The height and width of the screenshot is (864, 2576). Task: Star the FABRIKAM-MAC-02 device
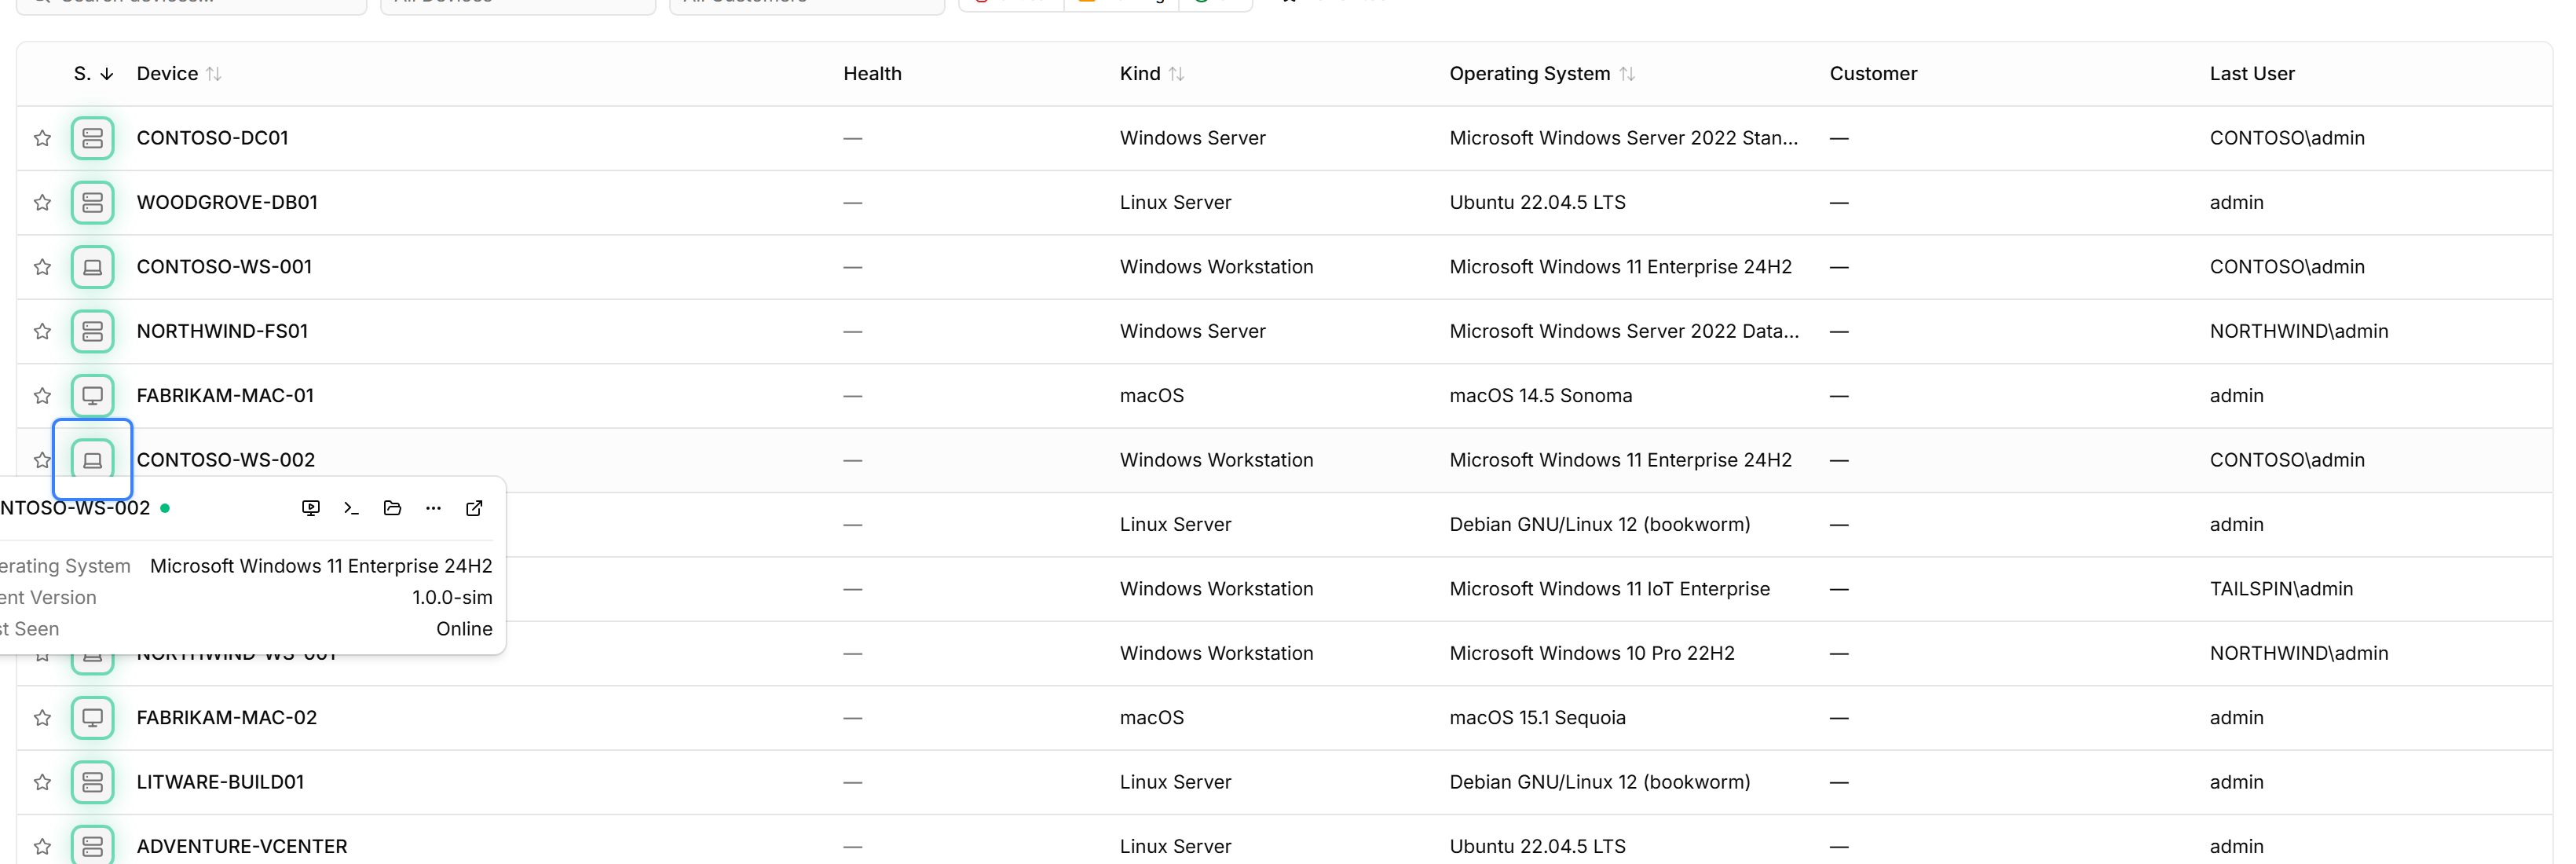[x=42, y=718]
